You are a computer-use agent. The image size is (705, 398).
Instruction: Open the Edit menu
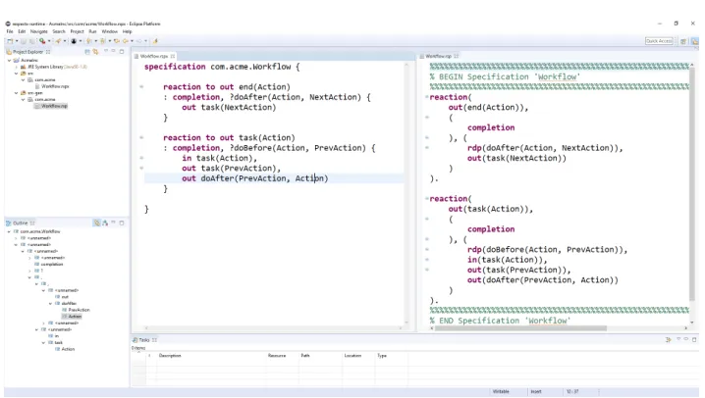click(x=22, y=31)
